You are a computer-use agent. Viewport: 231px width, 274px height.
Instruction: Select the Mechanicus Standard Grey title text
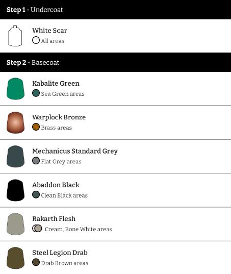click(75, 151)
